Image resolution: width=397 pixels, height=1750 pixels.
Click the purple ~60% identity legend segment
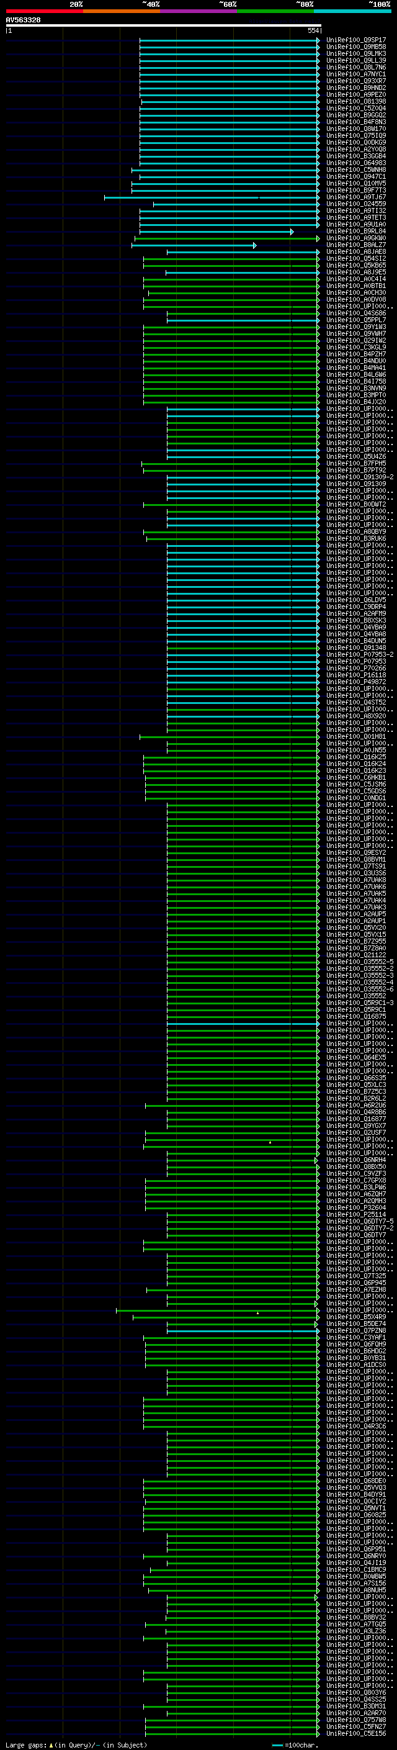(199, 11)
